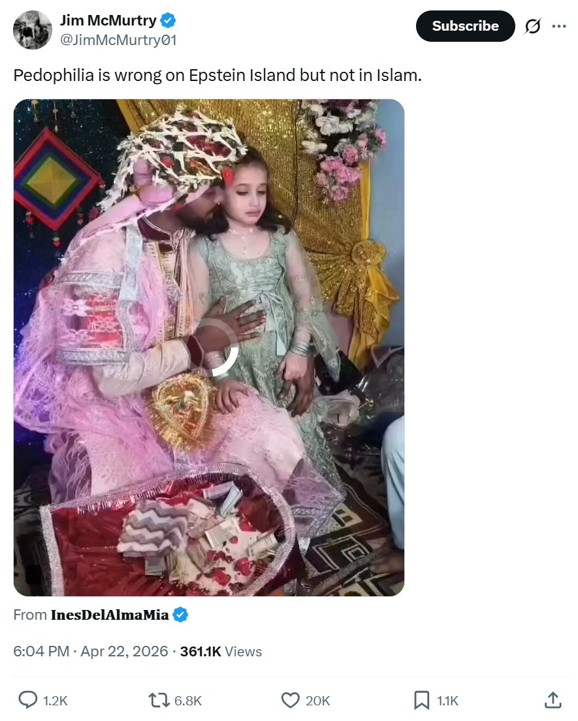
Task: Open the 361.1K Views count
Action: 221,651
